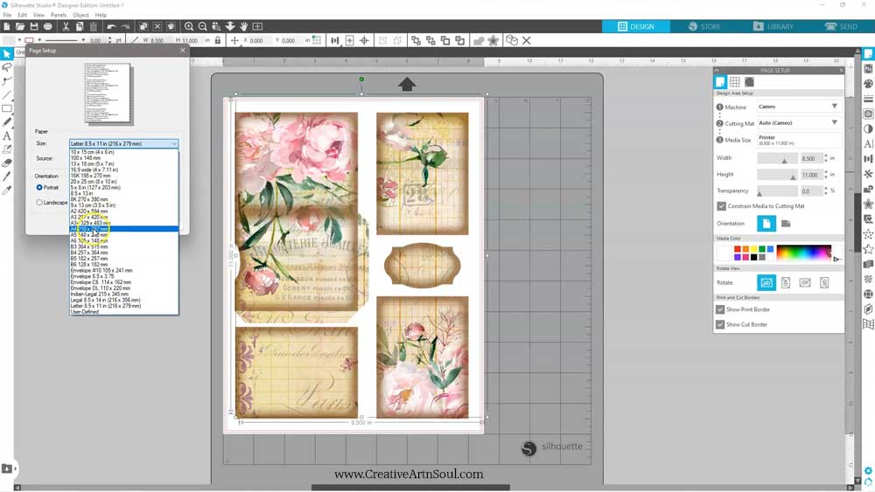
Task: Open the Page Setup panel sidebar icon
Action: click(868, 54)
